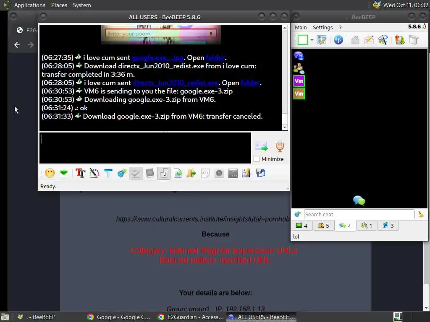Switch to green board tab with 4
This screenshot has width=430, height=322.
[x=302, y=226]
